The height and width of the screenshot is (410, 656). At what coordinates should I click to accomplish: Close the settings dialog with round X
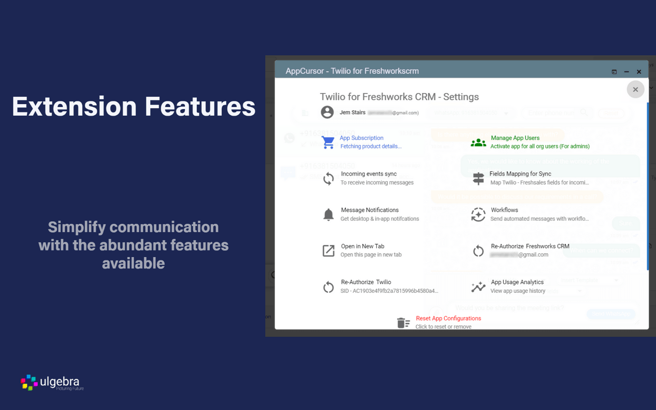[x=635, y=89]
